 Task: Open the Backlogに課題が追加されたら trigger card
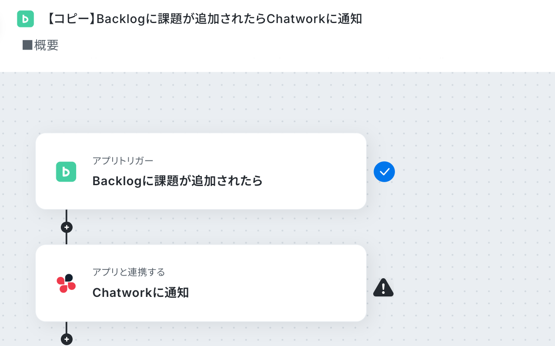pos(201,171)
